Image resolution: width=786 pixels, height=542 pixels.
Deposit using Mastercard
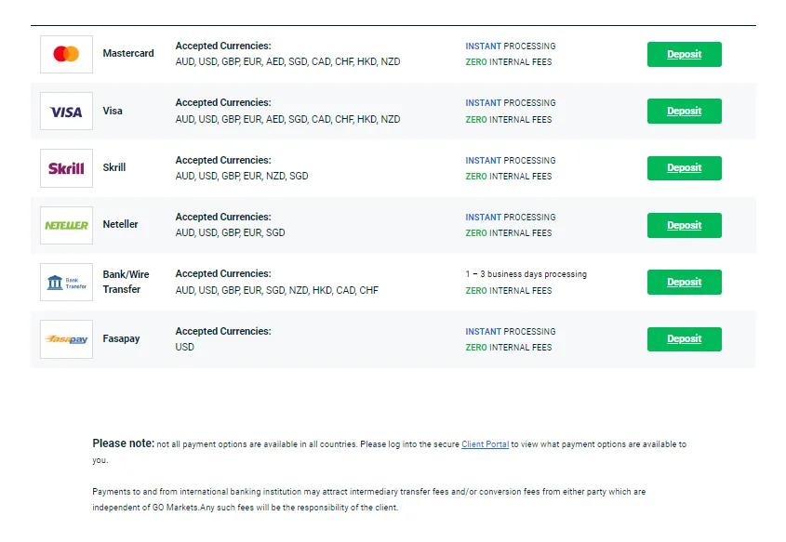pos(685,54)
